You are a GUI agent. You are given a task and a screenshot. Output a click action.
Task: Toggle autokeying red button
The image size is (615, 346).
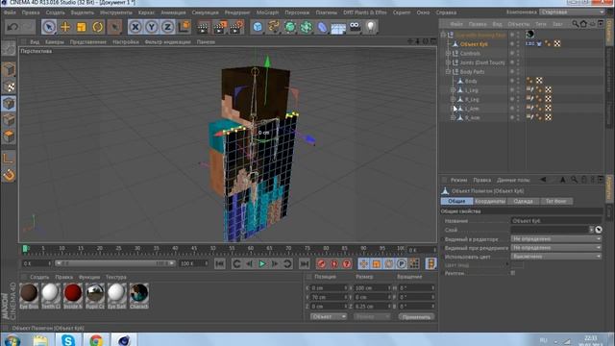pos(334,264)
